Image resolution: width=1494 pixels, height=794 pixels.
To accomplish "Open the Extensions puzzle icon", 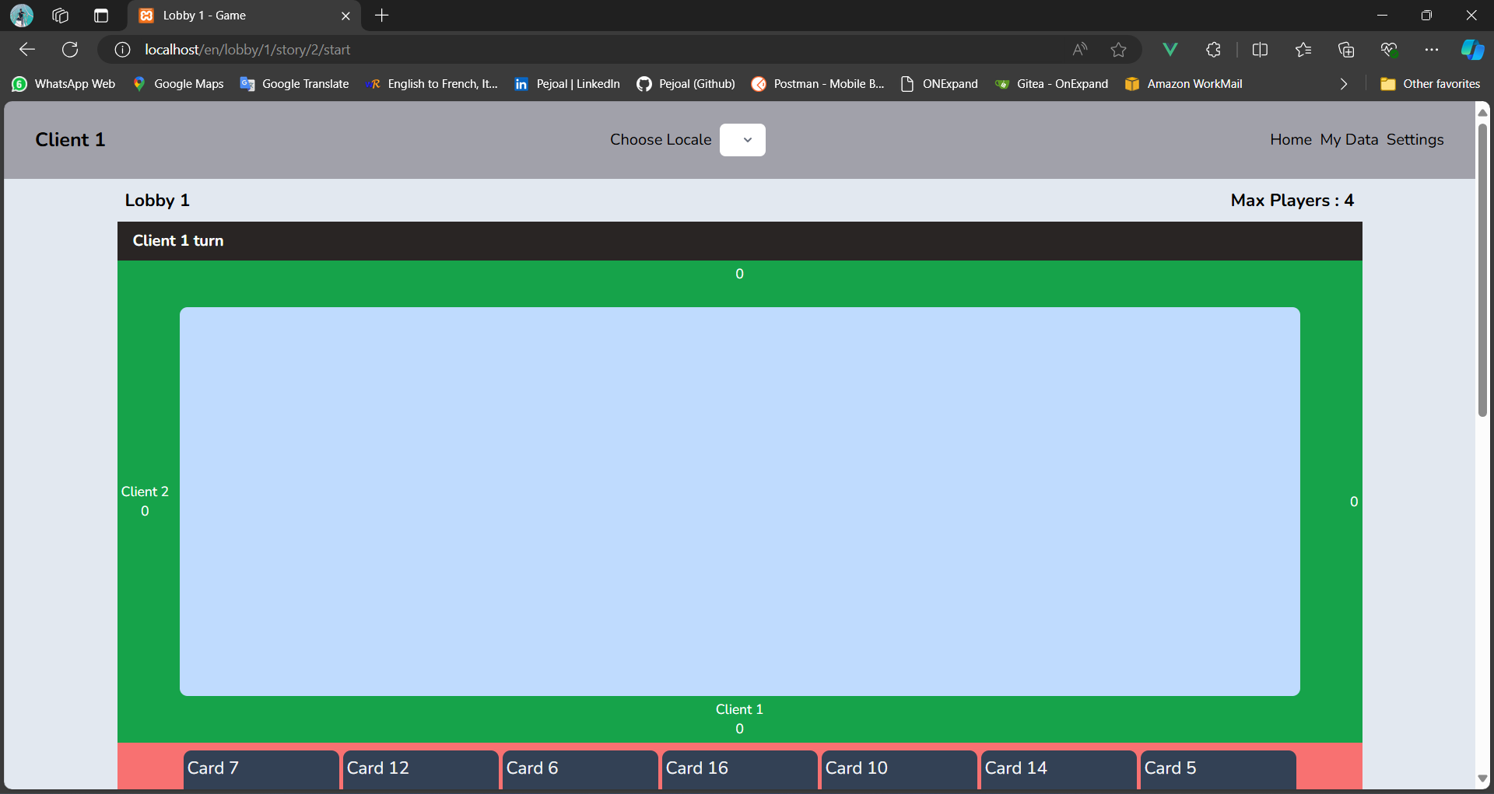I will [1213, 50].
